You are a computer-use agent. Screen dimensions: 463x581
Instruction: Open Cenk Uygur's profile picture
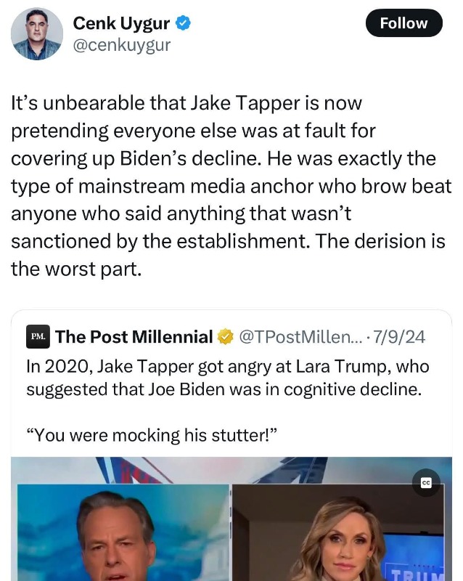pyautogui.click(x=36, y=34)
